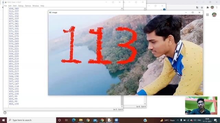Click output line '494,340'

(x=14, y=9)
